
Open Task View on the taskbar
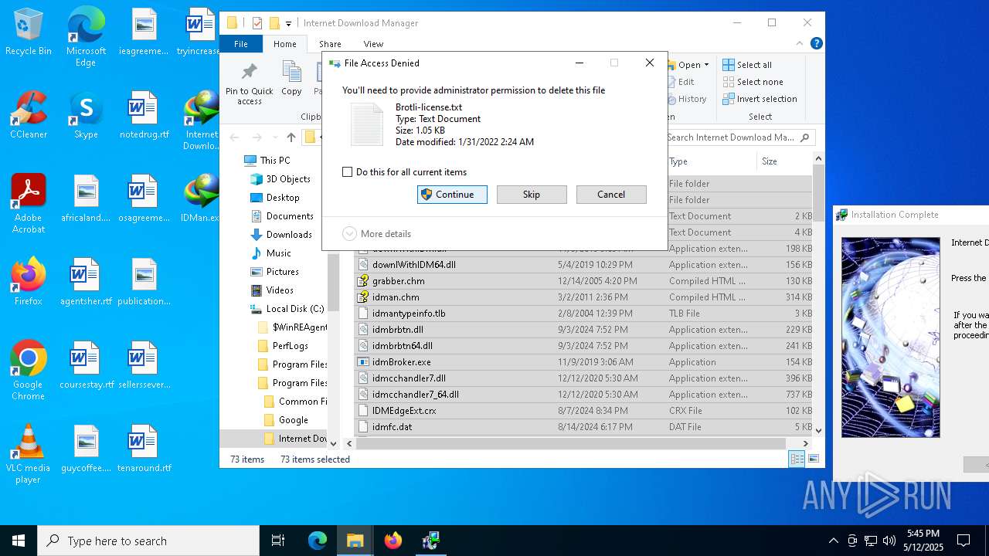pos(278,541)
